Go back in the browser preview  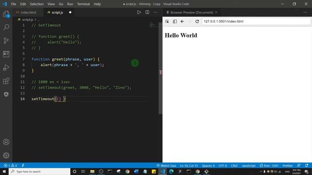(x=182, y=21)
